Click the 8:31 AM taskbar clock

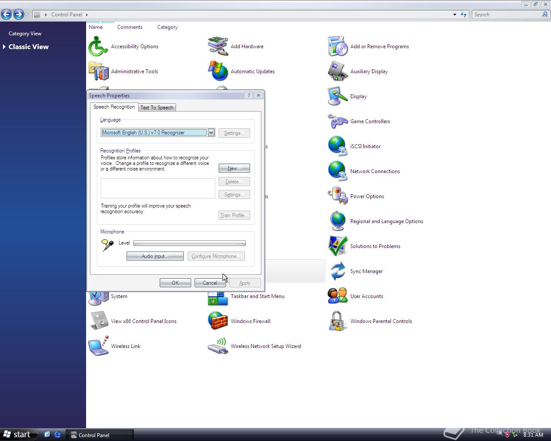[533, 435]
